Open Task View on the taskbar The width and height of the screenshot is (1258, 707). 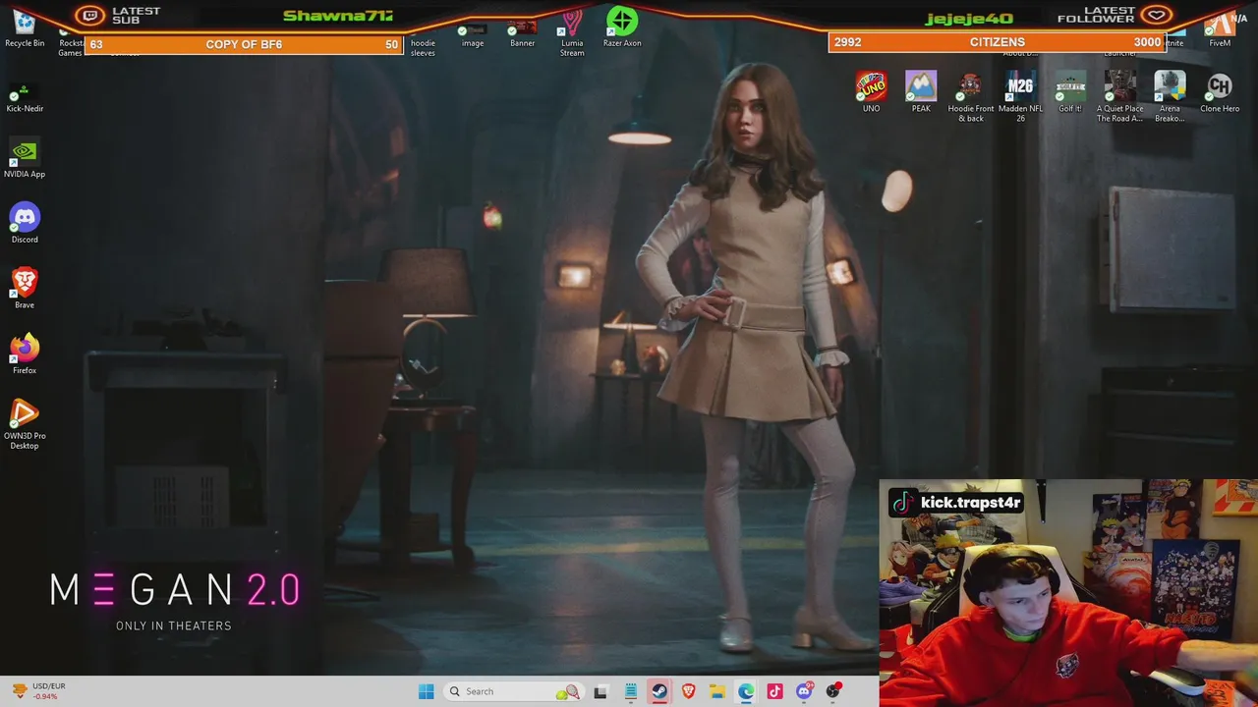coord(601,691)
